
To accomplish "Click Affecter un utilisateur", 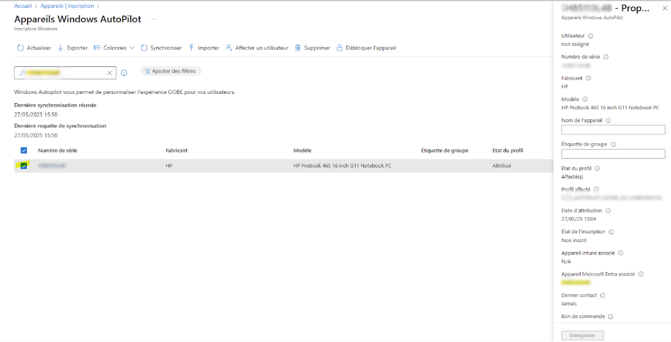I will point(257,48).
